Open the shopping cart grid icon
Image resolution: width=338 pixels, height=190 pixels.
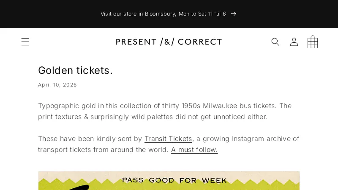point(313,42)
